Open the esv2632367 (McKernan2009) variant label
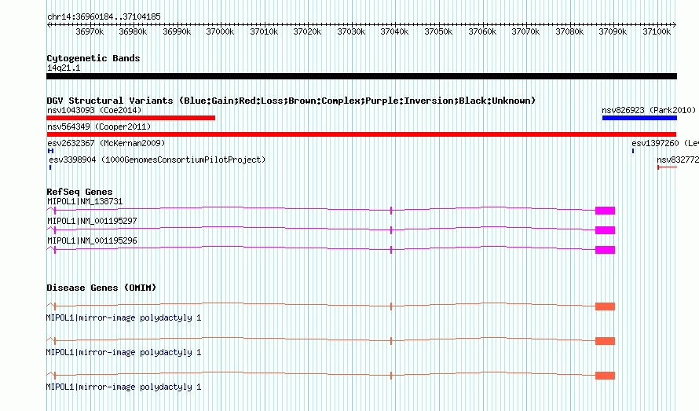 pos(106,143)
